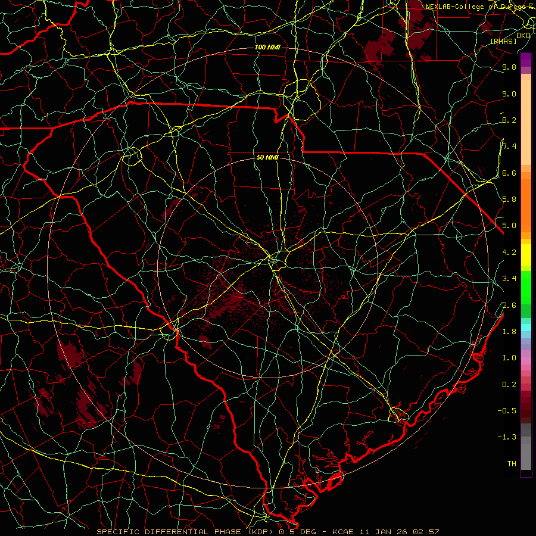Click the -1.3 scale value
The height and width of the screenshot is (536, 536).
[507, 437]
